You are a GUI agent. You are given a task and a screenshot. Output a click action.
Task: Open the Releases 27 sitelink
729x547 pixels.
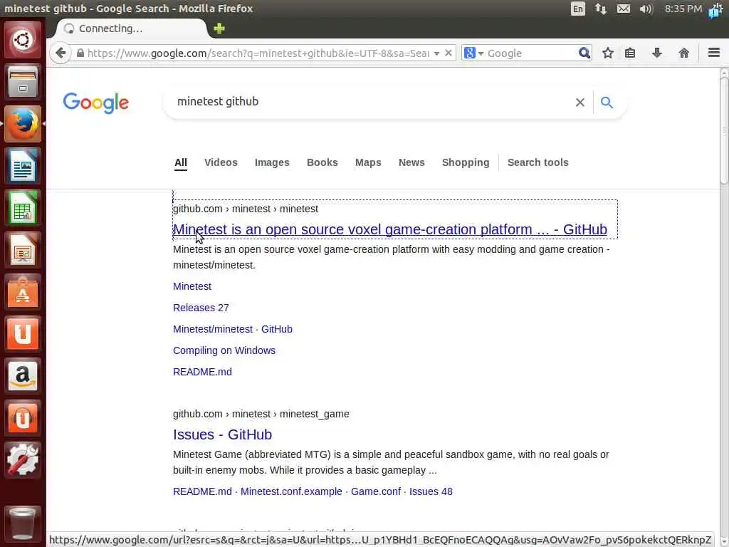pyautogui.click(x=201, y=308)
